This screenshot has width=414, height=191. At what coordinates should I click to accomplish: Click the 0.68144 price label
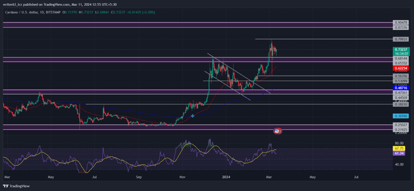(401, 58)
